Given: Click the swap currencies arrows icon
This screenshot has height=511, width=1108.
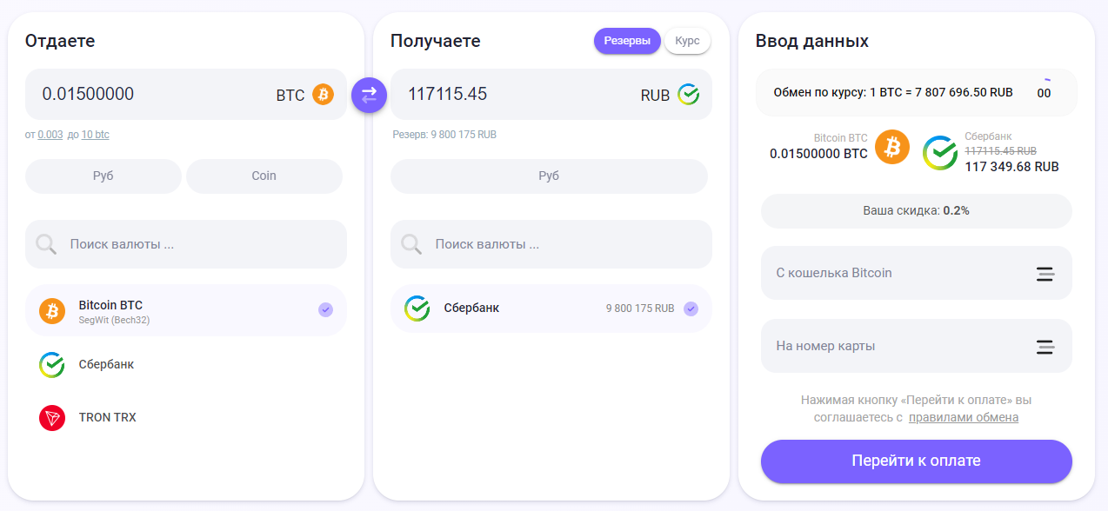Looking at the screenshot, I should click(x=369, y=95).
